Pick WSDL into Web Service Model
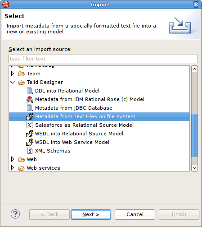The height and width of the screenshot is (227, 202). 72,142
